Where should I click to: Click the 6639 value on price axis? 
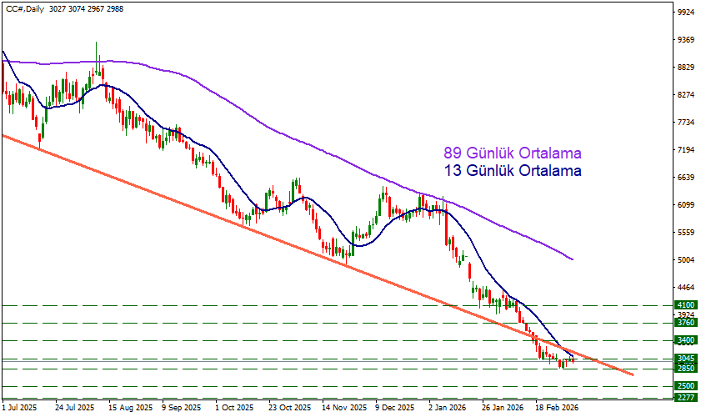point(687,178)
